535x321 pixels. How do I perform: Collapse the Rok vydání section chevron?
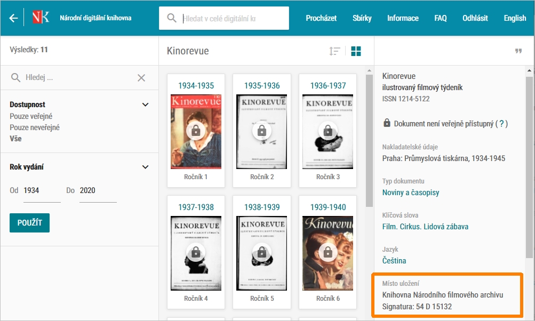point(145,167)
